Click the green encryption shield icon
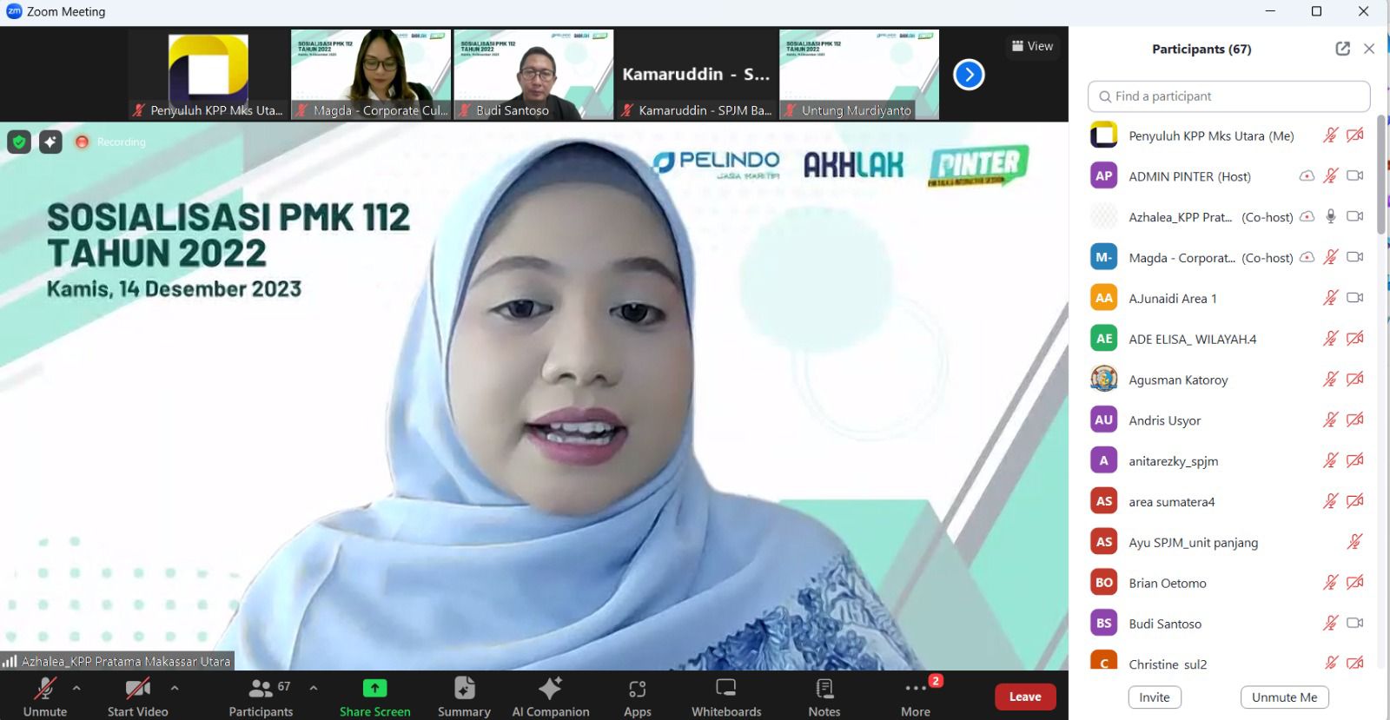This screenshot has height=720, width=1390. (x=19, y=142)
